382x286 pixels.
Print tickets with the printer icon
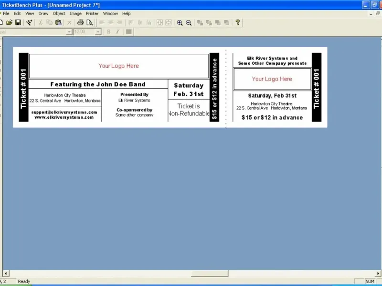click(x=80, y=22)
